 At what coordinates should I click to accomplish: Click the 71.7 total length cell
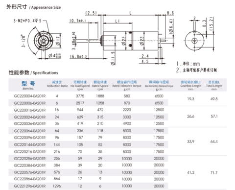coord(214,172)
